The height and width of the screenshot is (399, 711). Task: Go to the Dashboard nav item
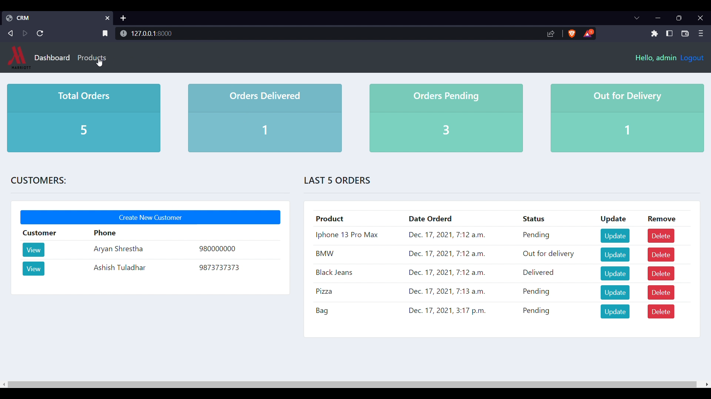[x=52, y=58]
